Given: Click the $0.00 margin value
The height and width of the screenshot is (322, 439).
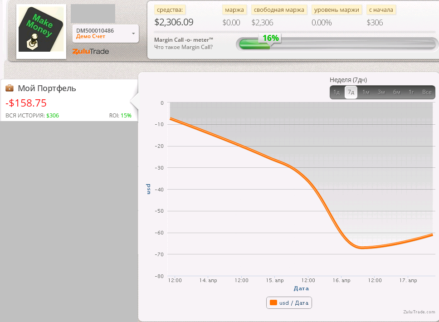Looking at the screenshot, I should (231, 23).
